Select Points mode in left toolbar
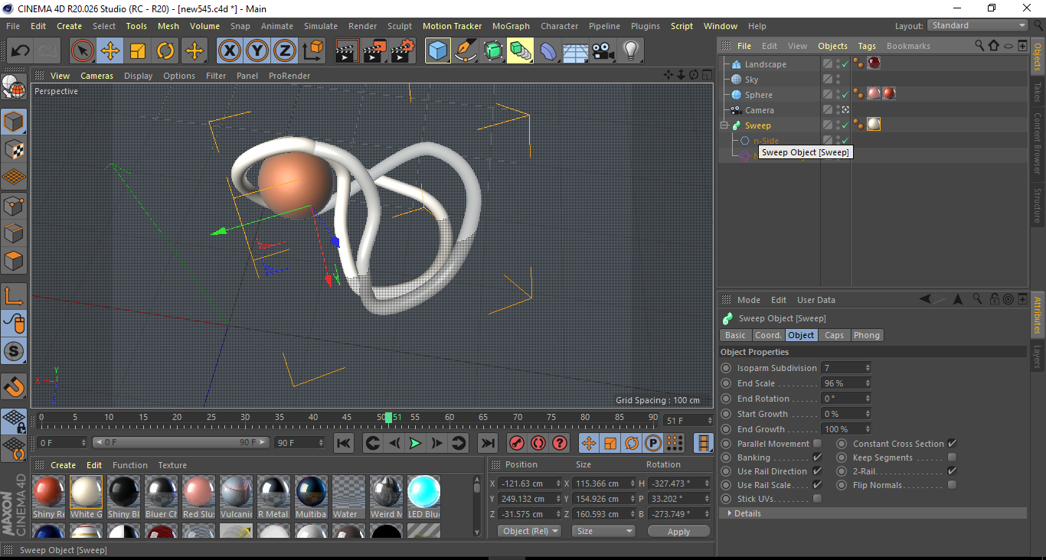Image resolution: width=1046 pixels, height=560 pixels. pyautogui.click(x=14, y=205)
